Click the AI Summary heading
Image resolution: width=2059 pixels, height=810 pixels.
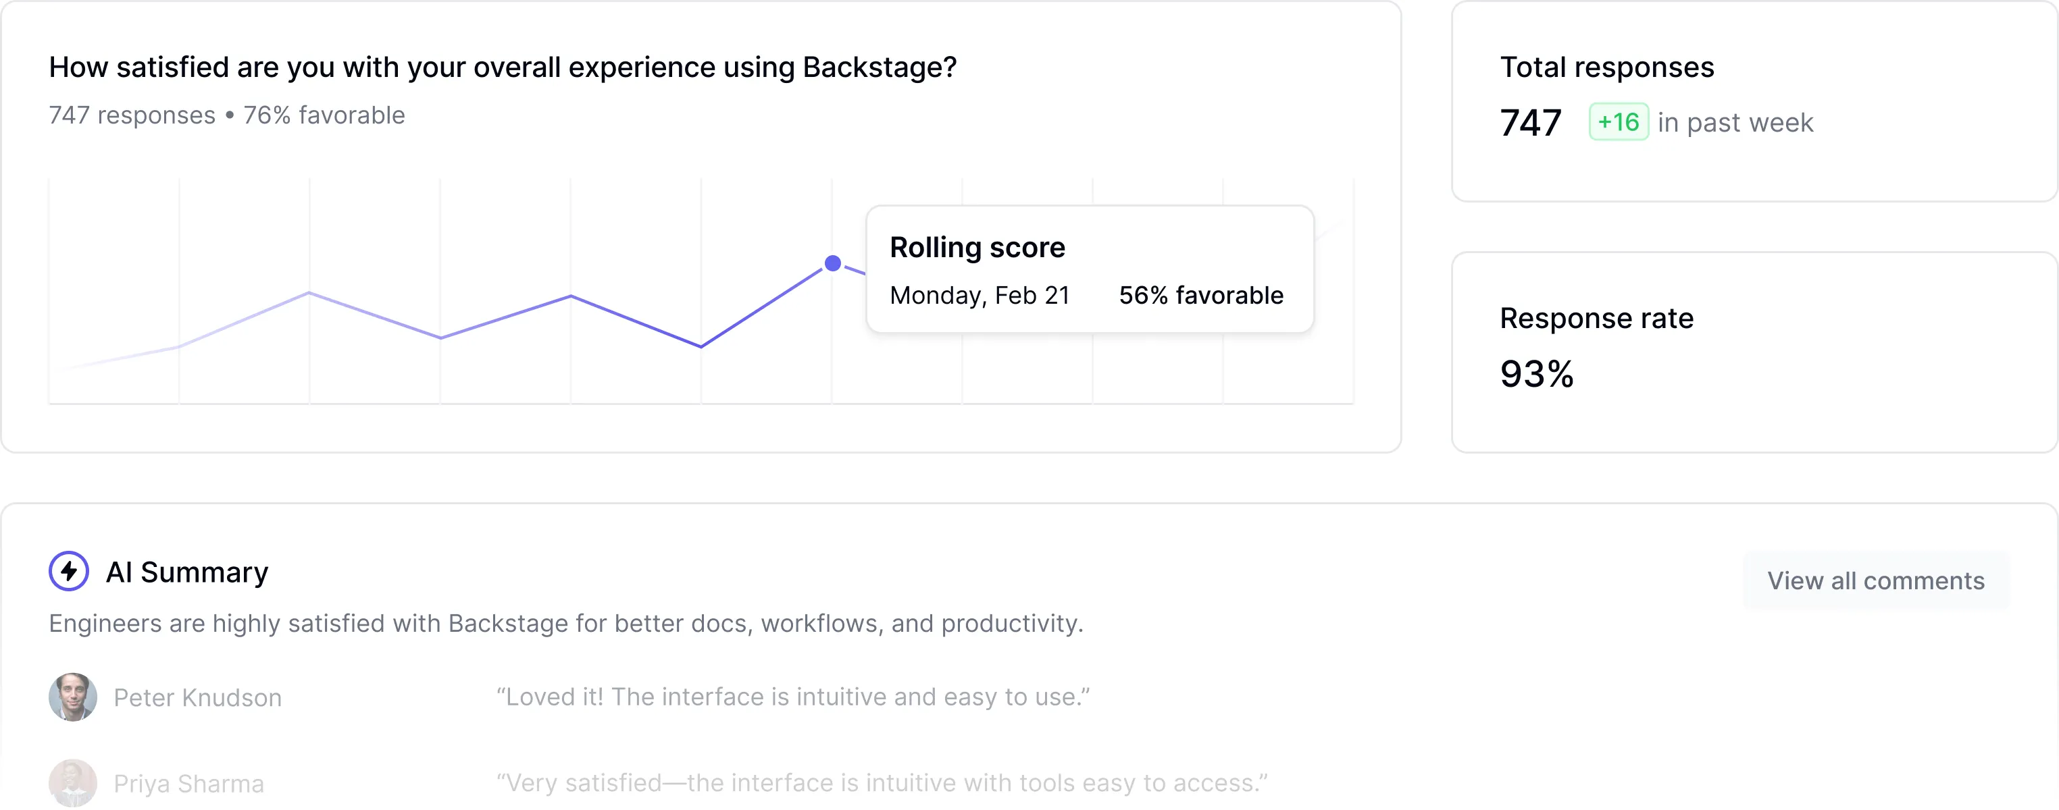pos(188,571)
